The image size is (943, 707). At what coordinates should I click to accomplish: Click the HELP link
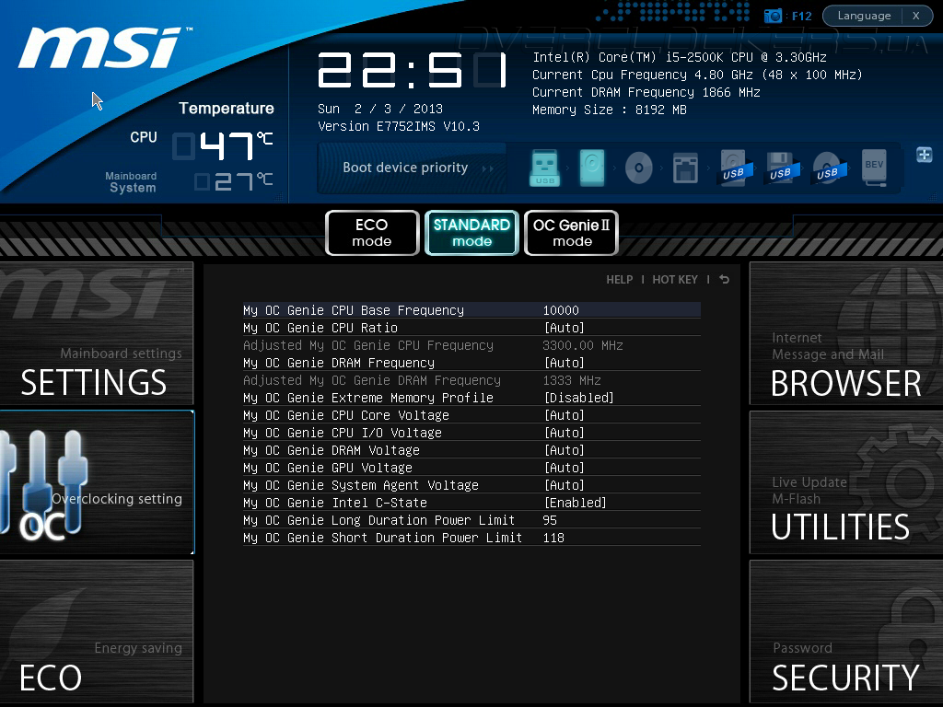tap(620, 280)
